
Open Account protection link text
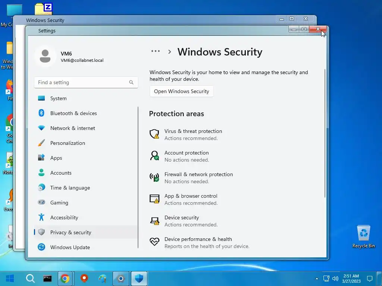pos(187,153)
